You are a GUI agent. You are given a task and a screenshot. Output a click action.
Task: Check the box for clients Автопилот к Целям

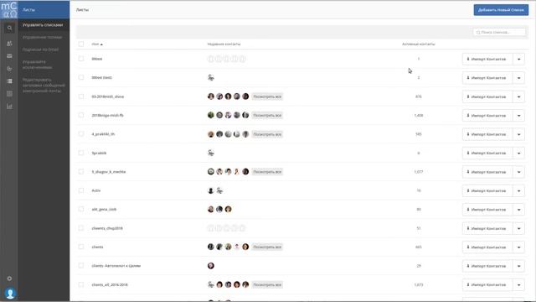tap(81, 265)
